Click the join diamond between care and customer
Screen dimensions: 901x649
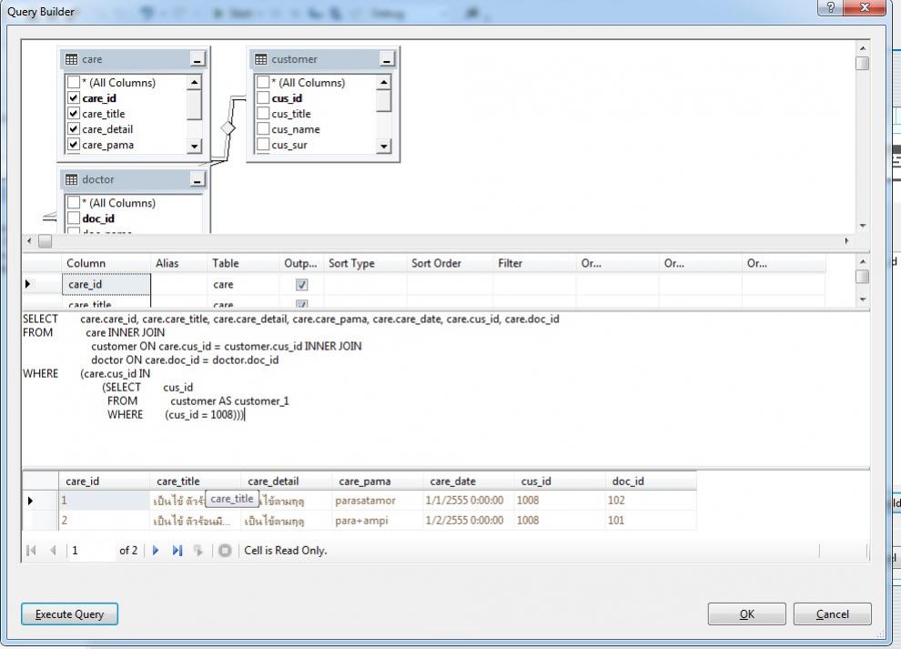click(x=228, y=127)
